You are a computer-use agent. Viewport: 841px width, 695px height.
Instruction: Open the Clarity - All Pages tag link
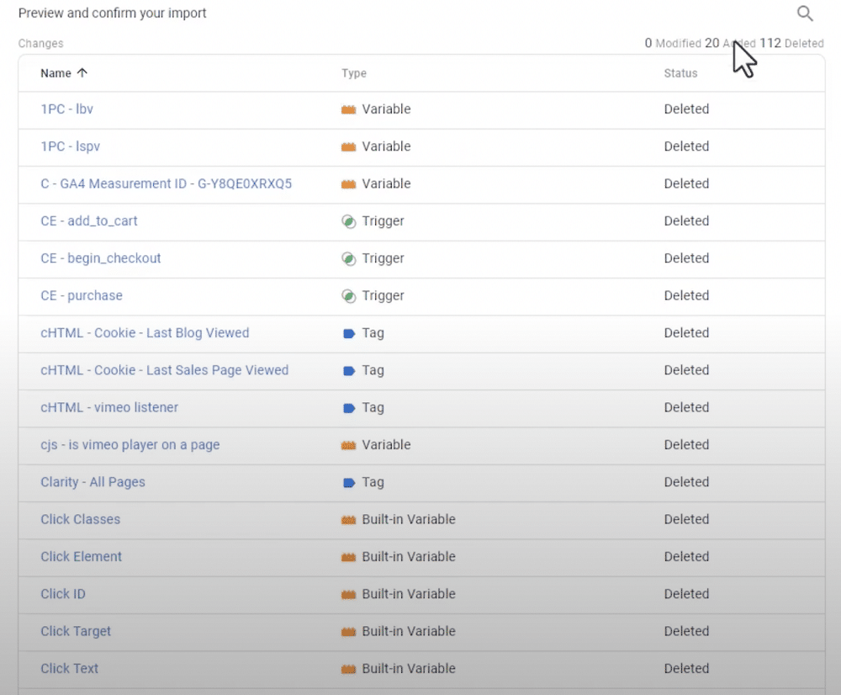click(x=93, y=482)
